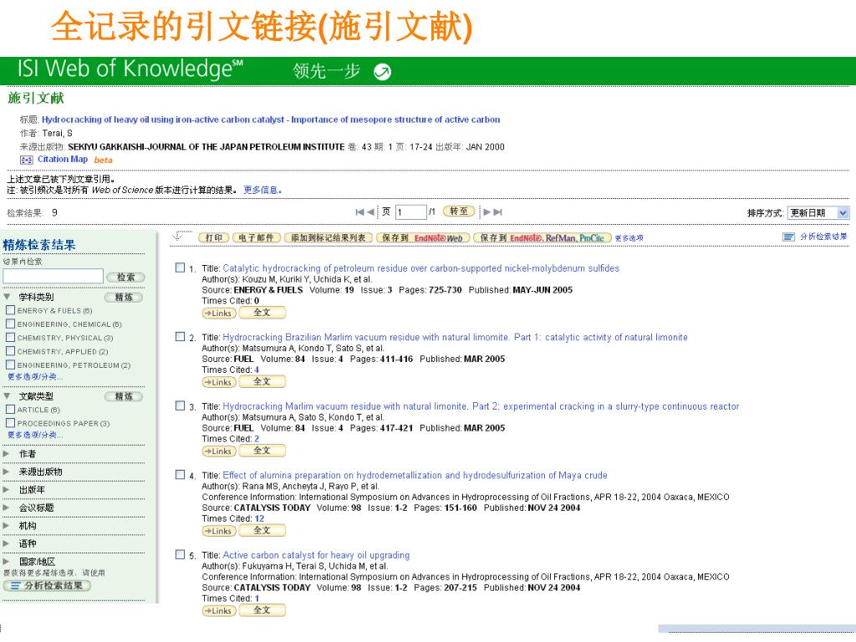856x642 pixels.
Task: Click 分析检索结果 button in left panel
Action: 47,585
